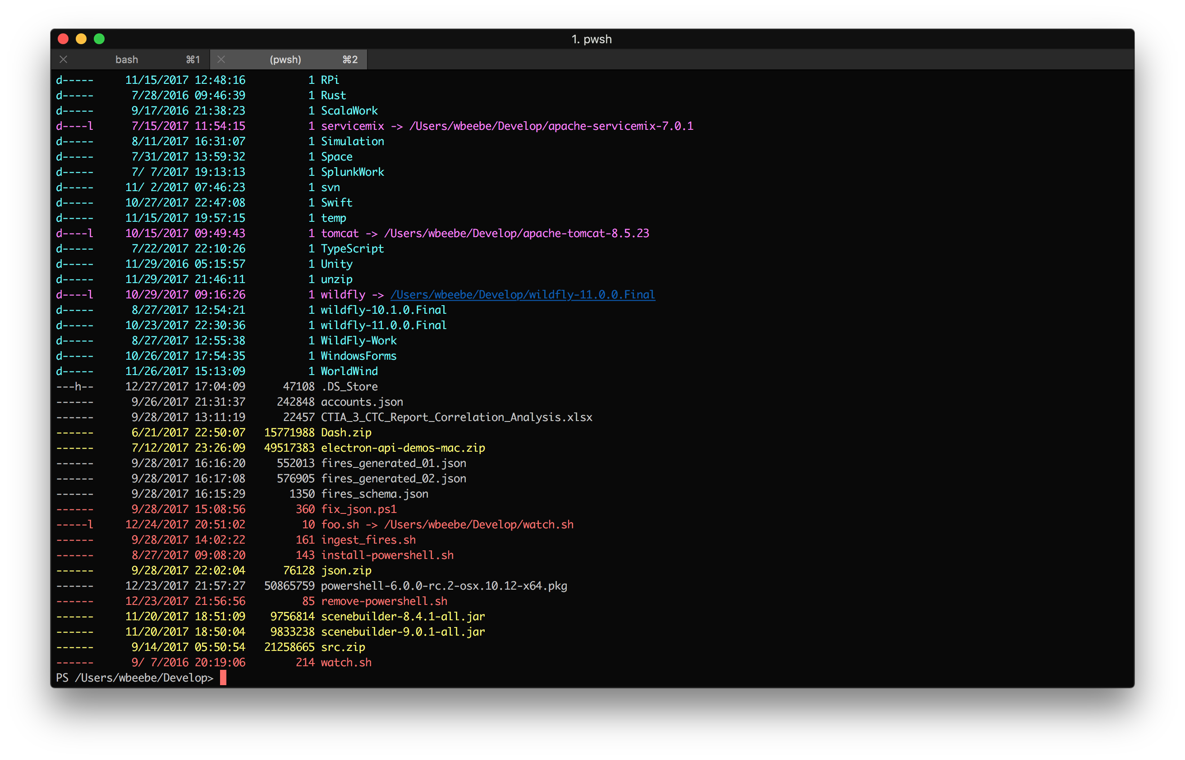Click the 'svn' directory name

click(x=330, y=187)
